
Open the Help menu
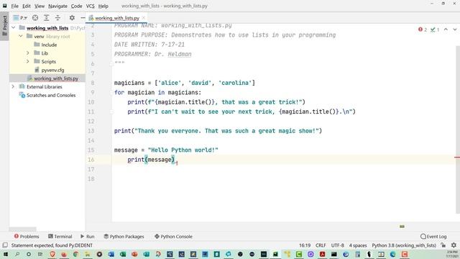(x=103, y=6)
